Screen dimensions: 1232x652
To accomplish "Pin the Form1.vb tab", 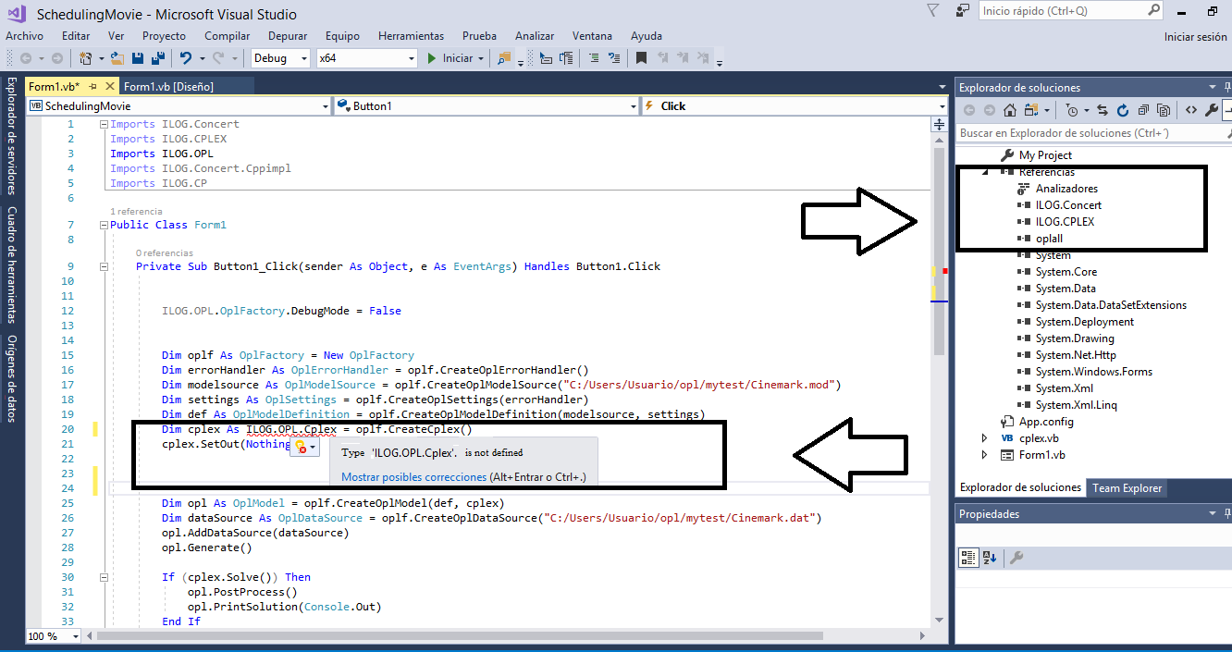I will [93, 86].
